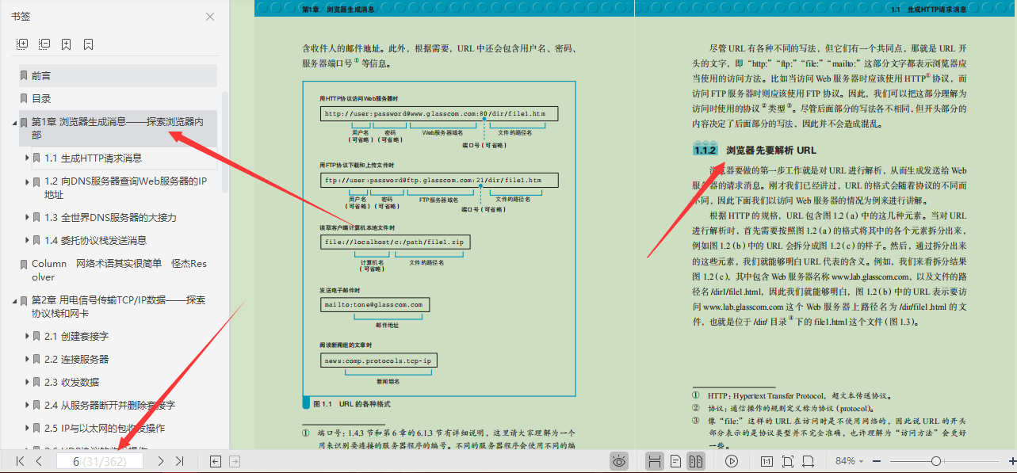This screenshot has height=473, width=1017.
Task: Remove a bookmark using the delete bookmark icon
Action: point(89,44)
